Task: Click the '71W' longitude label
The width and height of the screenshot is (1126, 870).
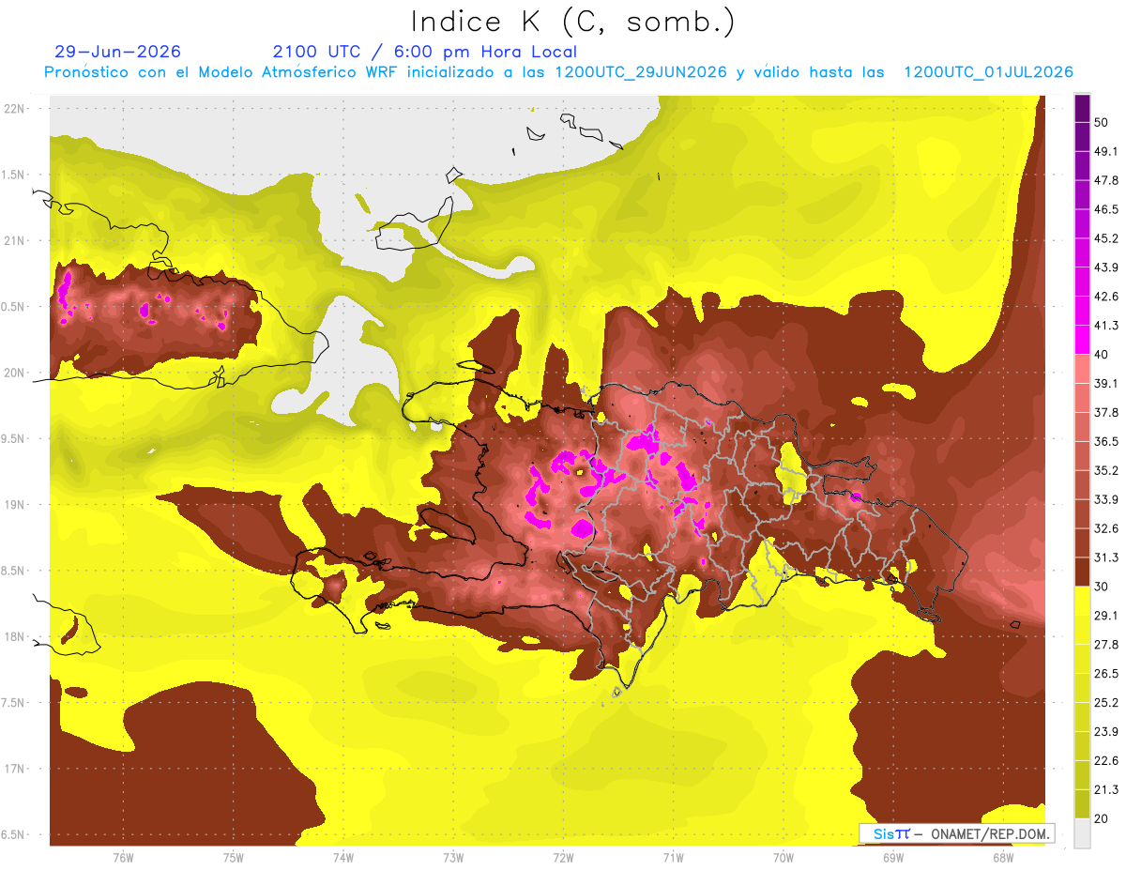Action: [x=673, y=858]
